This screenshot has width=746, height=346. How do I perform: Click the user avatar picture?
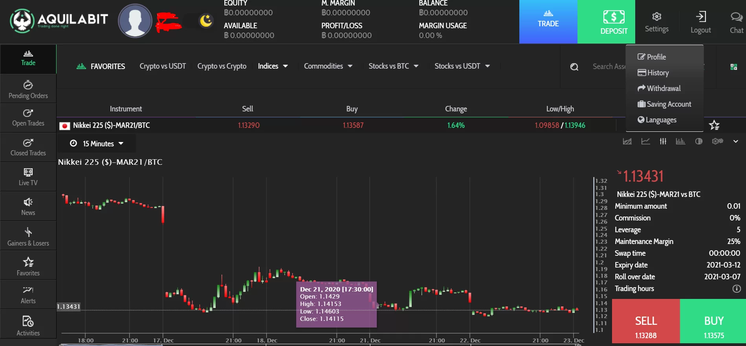point(135,21)
